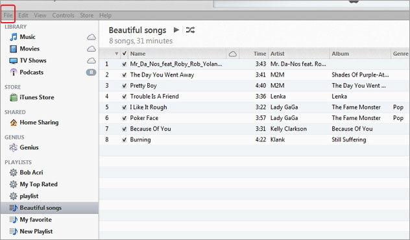
Task: Click the cloud icon next to Movies
Action: pyautogui.click(x=91, y=49)
